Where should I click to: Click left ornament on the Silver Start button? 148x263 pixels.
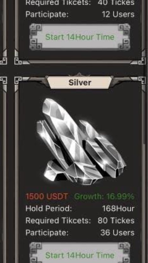[36, 253]
